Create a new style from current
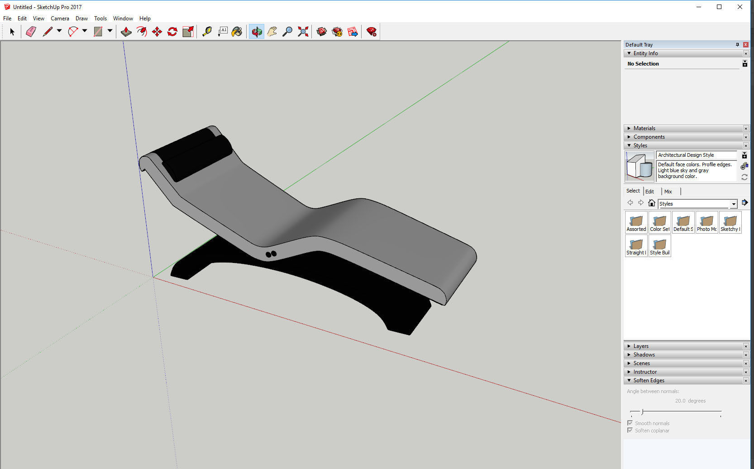 tap(744, 166)
